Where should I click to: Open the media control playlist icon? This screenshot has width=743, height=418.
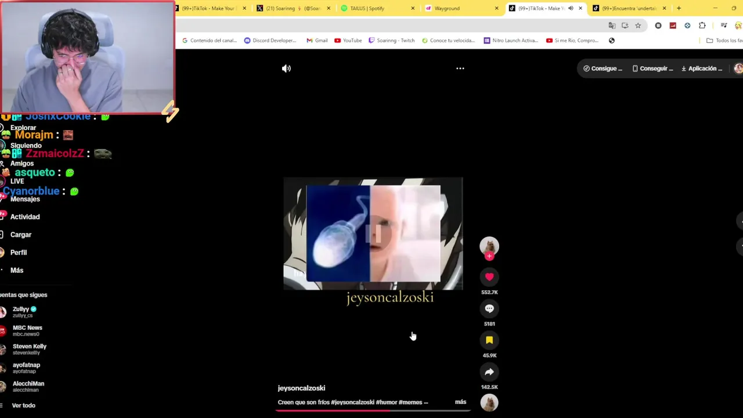pos(724,26)
